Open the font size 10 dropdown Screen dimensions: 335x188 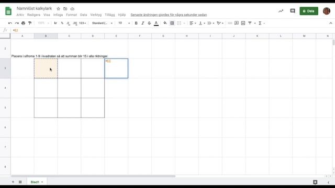tap(124, 23)
